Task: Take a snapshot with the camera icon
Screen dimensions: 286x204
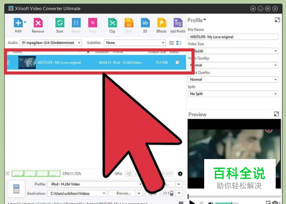Action: (275, 202)
